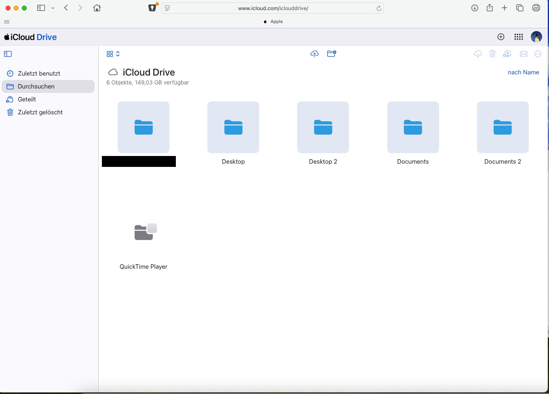Click the Bitwarden shield extension icon

pyautogui.click(x=152, y=8)
